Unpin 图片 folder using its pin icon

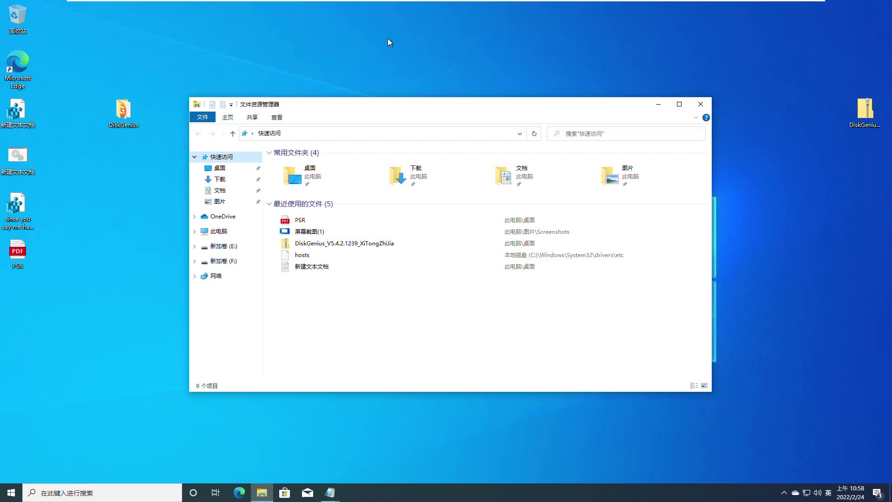258,201
